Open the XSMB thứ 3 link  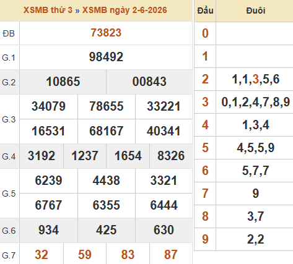[x=48, y=10]
